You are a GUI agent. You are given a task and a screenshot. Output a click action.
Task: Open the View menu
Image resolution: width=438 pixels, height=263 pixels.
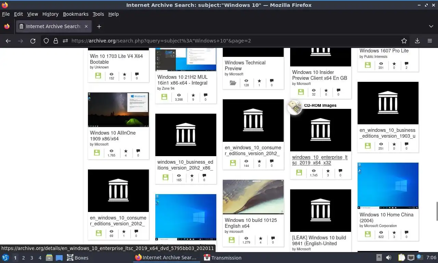click(33, 14)
